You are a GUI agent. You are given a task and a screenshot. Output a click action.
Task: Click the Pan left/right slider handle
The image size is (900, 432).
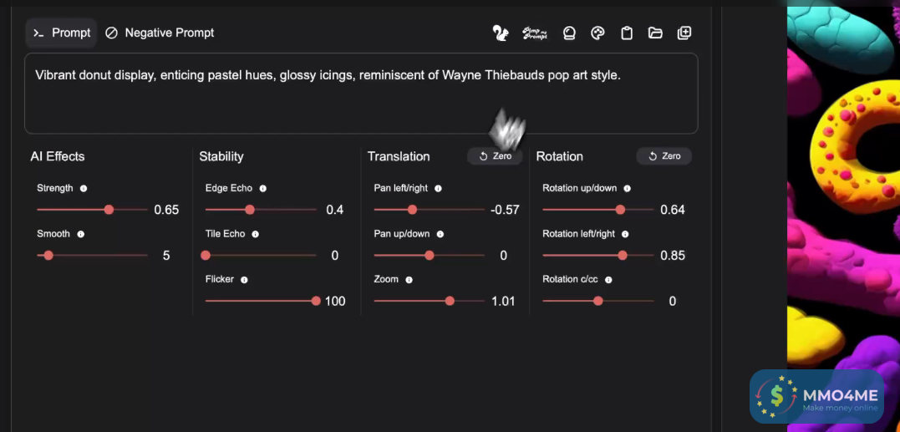pyautogui.click(x=412, y=210)
